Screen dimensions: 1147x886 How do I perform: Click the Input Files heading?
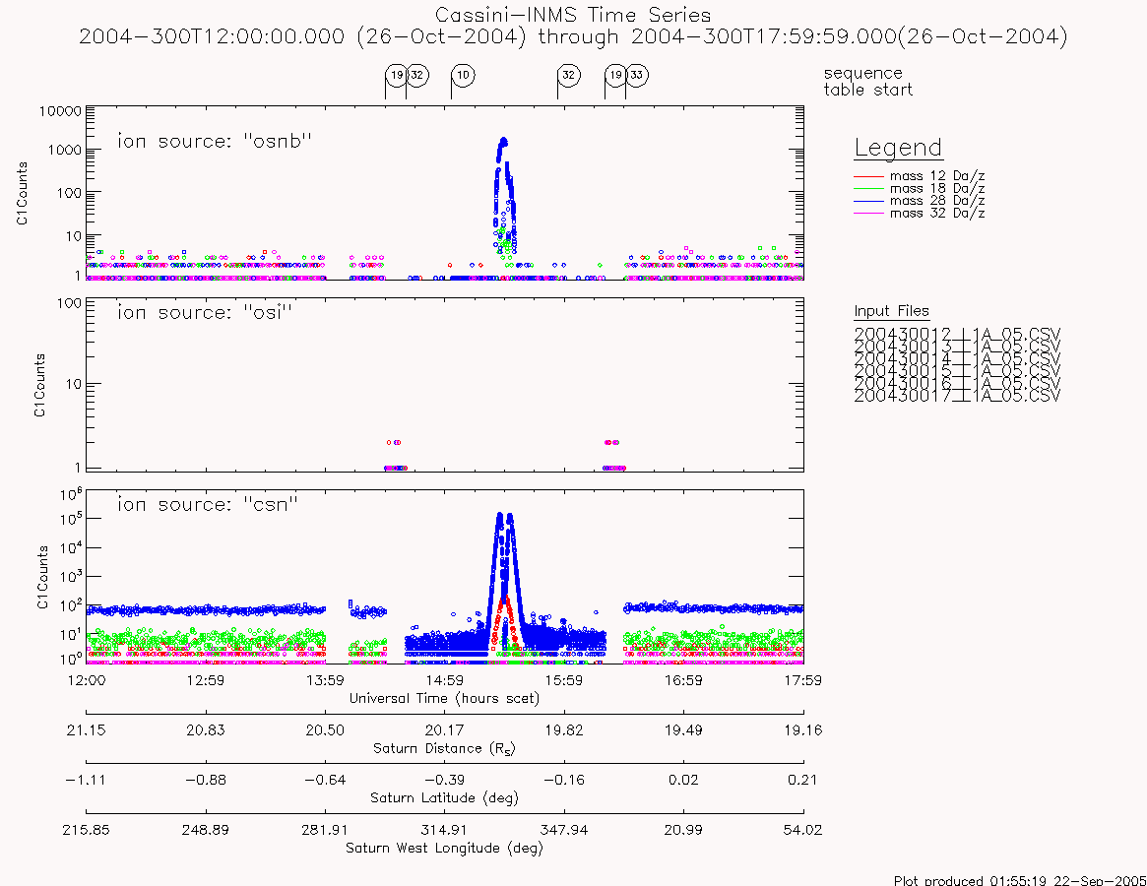tap(892, 312)
